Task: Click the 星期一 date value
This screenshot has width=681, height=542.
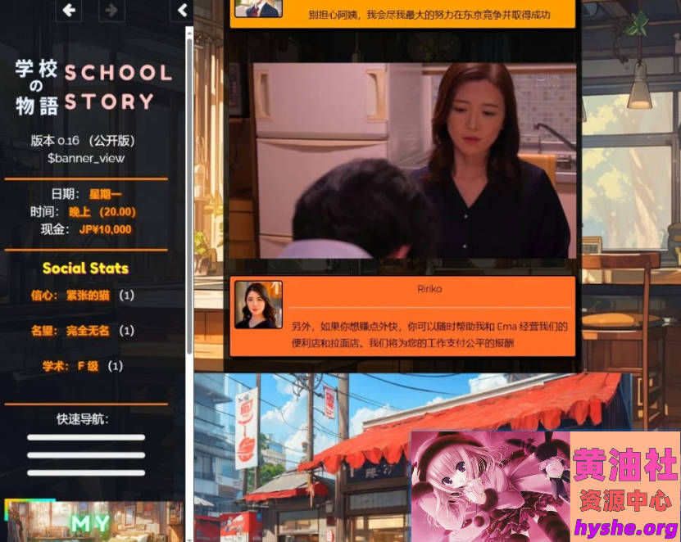Action: (105, 194)
